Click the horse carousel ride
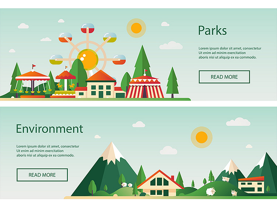 coord(65,83)
